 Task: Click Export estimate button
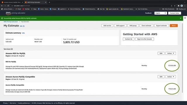(x=162, y=26)
